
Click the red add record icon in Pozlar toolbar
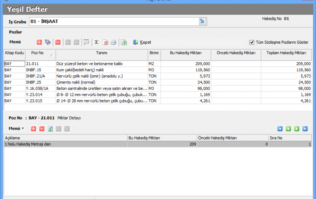[x=39, y=42]
